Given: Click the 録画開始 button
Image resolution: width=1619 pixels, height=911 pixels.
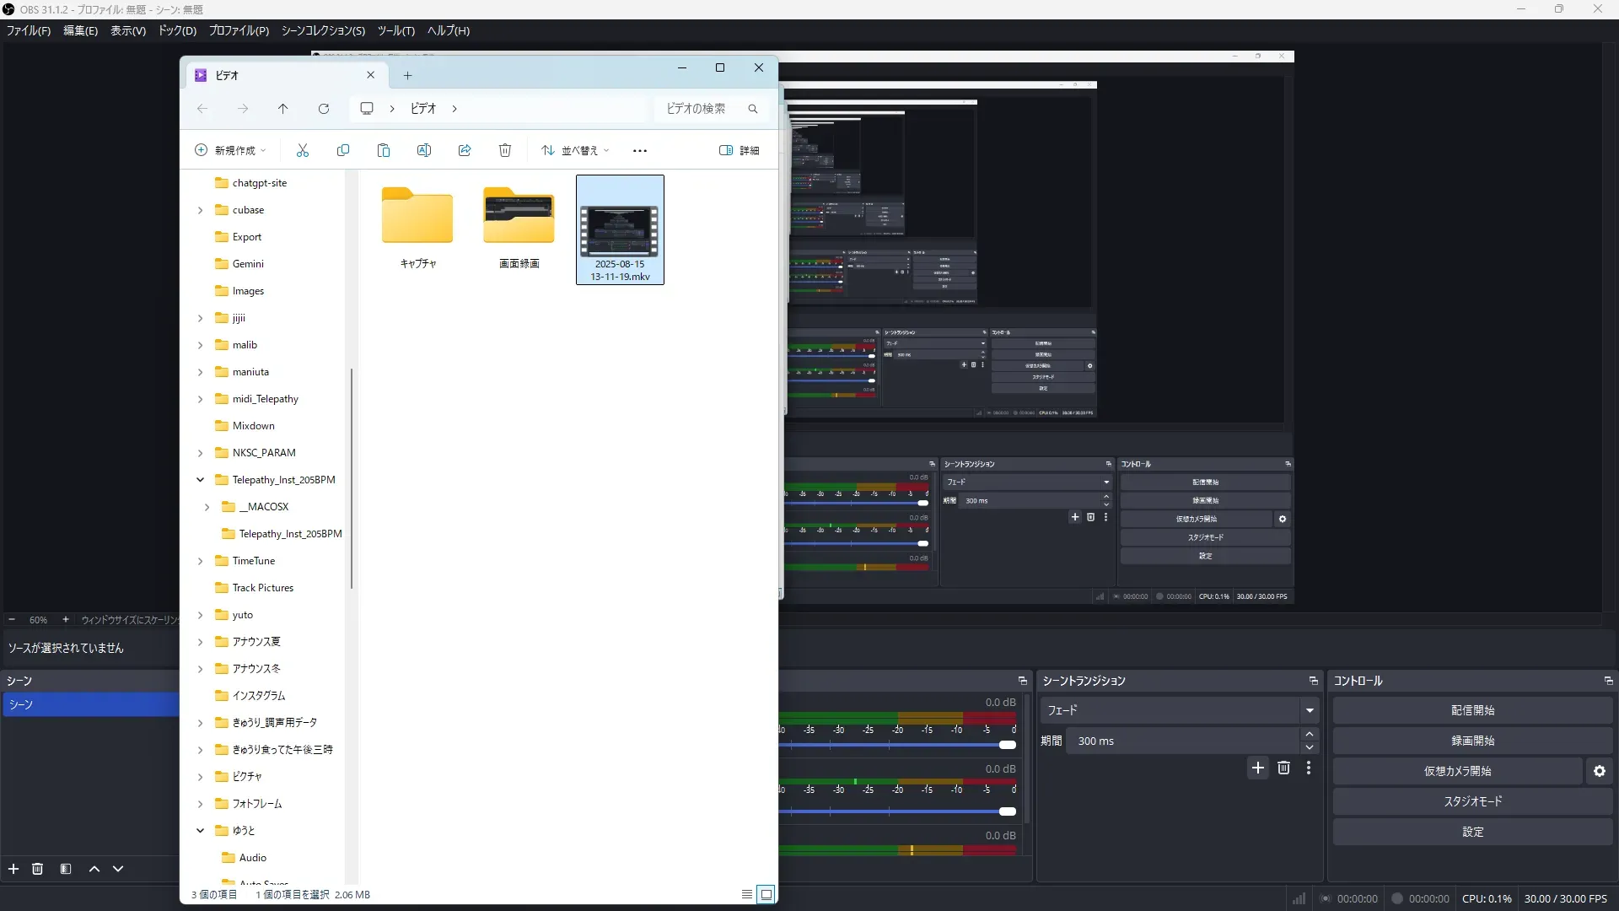Looking at the screenshot, I should coord(1472,741).
